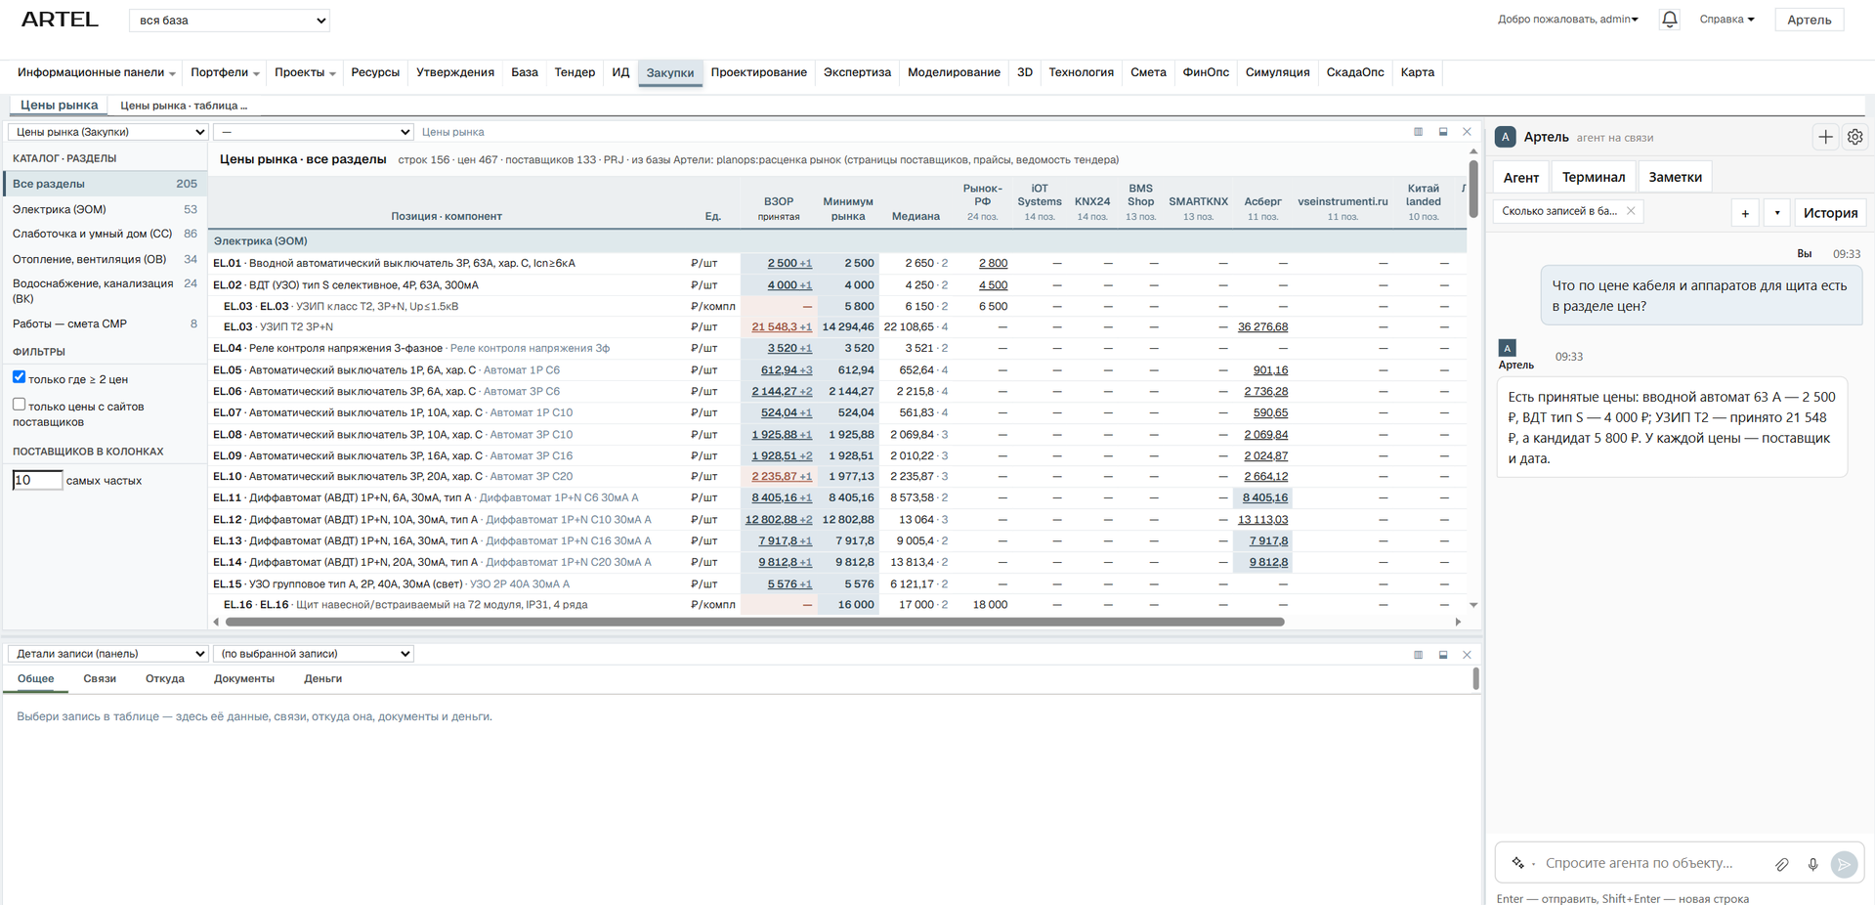1875x905 pixels.
Task: Close the Детали записи panel
Action: pyautogui.click(x=1467, y=655)
